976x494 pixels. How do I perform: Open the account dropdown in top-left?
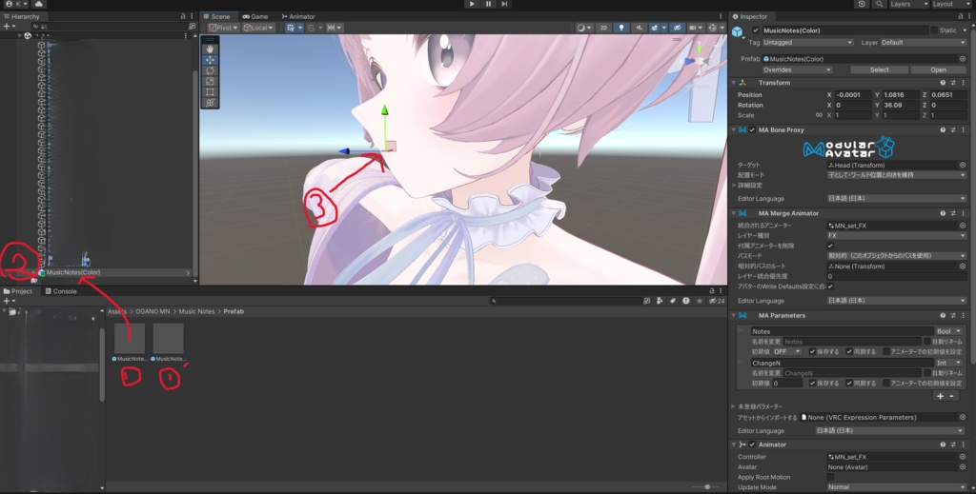click(16, 4)
